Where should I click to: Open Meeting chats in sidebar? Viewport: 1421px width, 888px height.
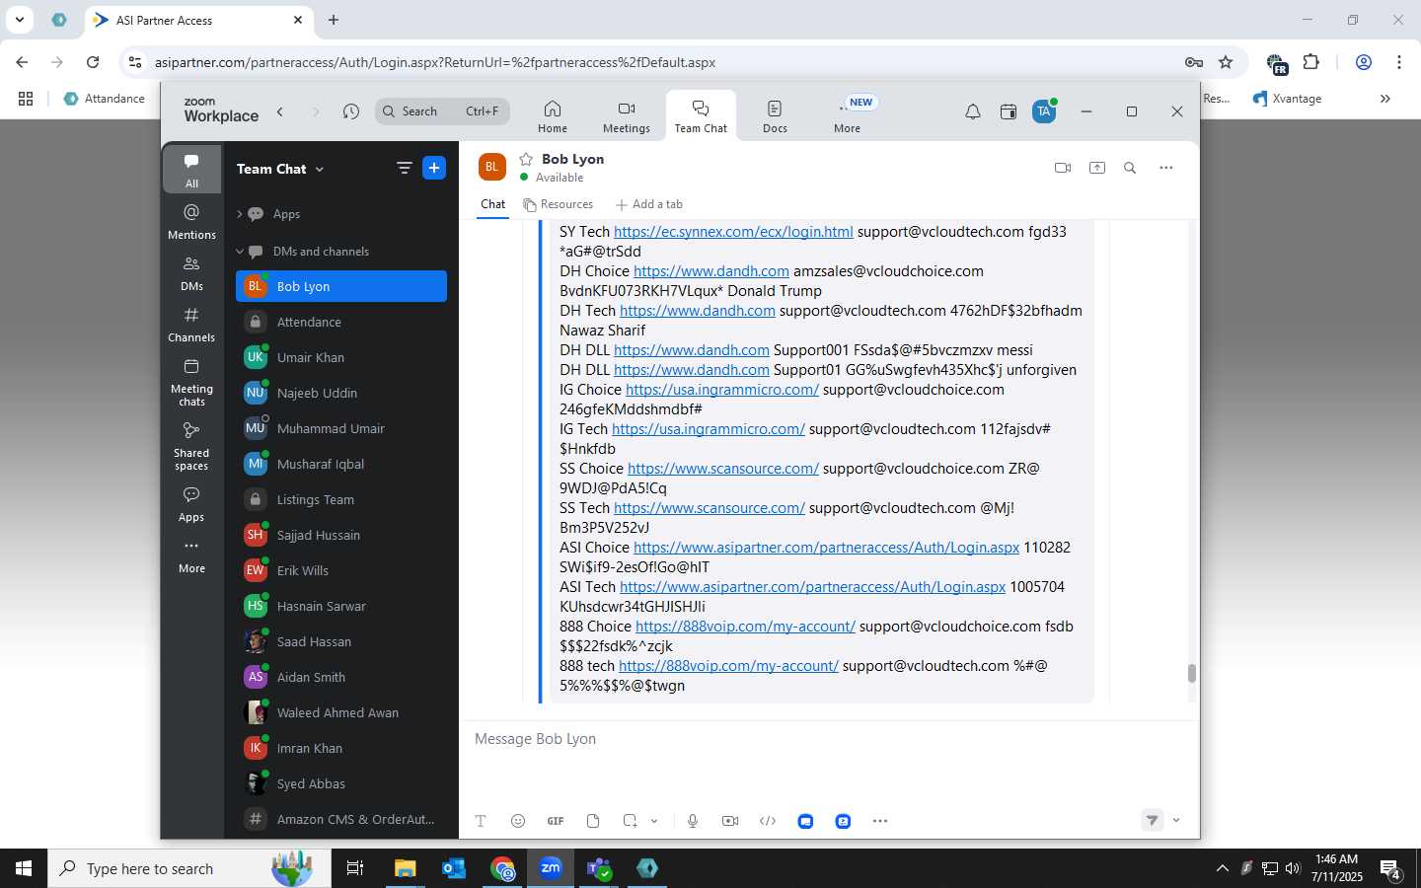click(191, 382)
